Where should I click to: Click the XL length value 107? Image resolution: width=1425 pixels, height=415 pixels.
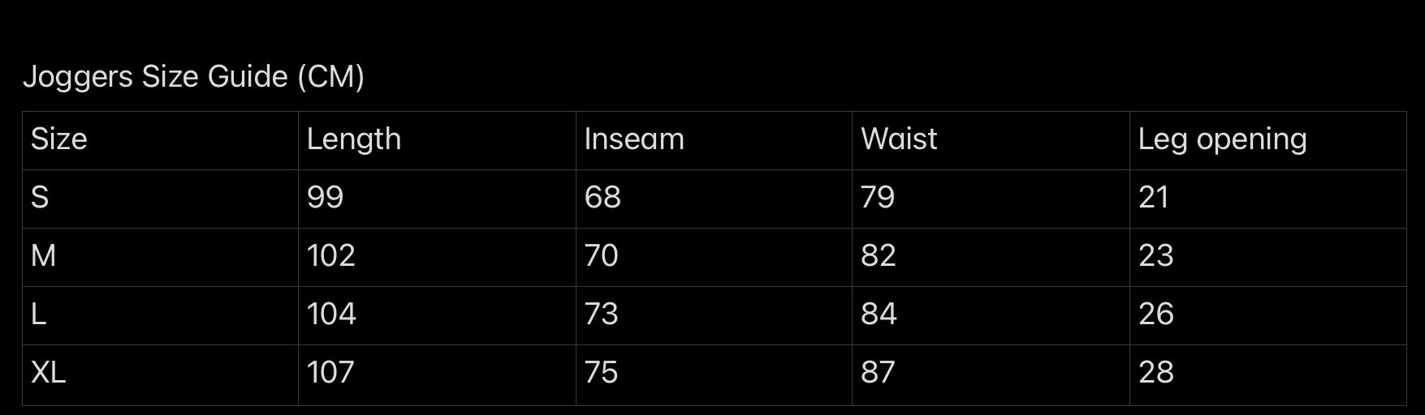(x=330, y=373)
